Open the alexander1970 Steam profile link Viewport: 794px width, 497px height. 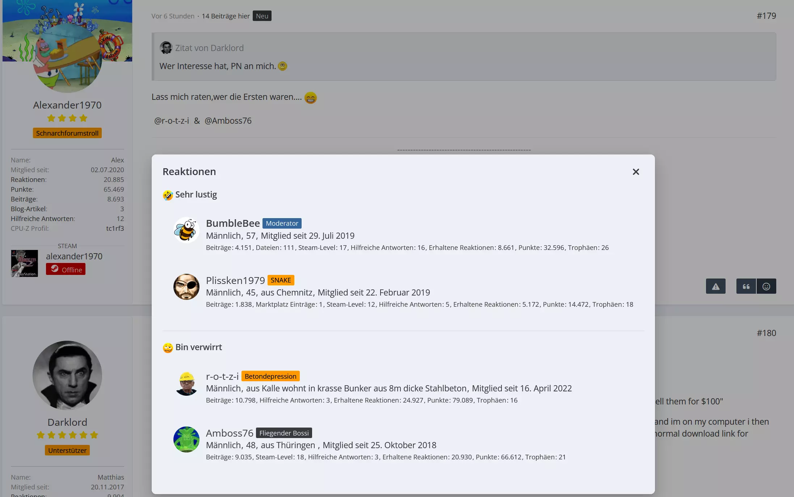[74, 256]
